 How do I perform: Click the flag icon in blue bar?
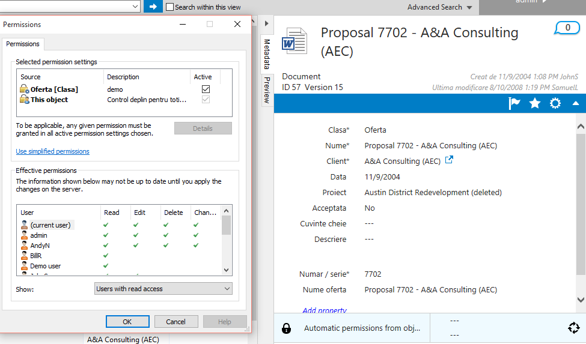514,103
